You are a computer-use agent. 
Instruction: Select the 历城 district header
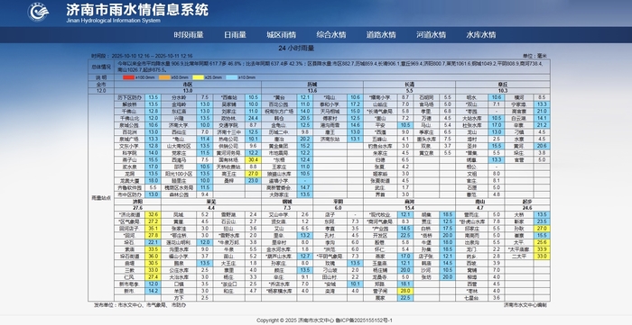click(x=312, y=85)
